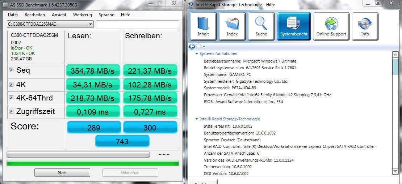The image size is (402, 184).
Task: Click the 4K-64Thrd read result 218,73 MB/s
Action: coord(93,98)
